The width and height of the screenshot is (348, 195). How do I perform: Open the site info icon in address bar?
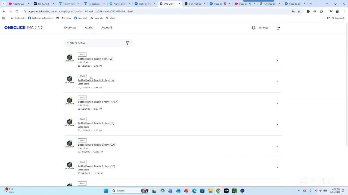point(24,11)
